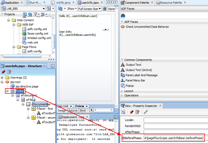Click the refresh icon in Projects toolbar

(x=30, y=14)
